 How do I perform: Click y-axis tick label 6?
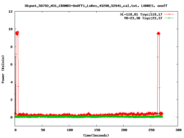click(11, 64)
